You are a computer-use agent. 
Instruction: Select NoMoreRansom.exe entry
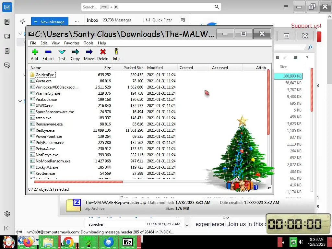pyautogui.click(x=53, y=161)
